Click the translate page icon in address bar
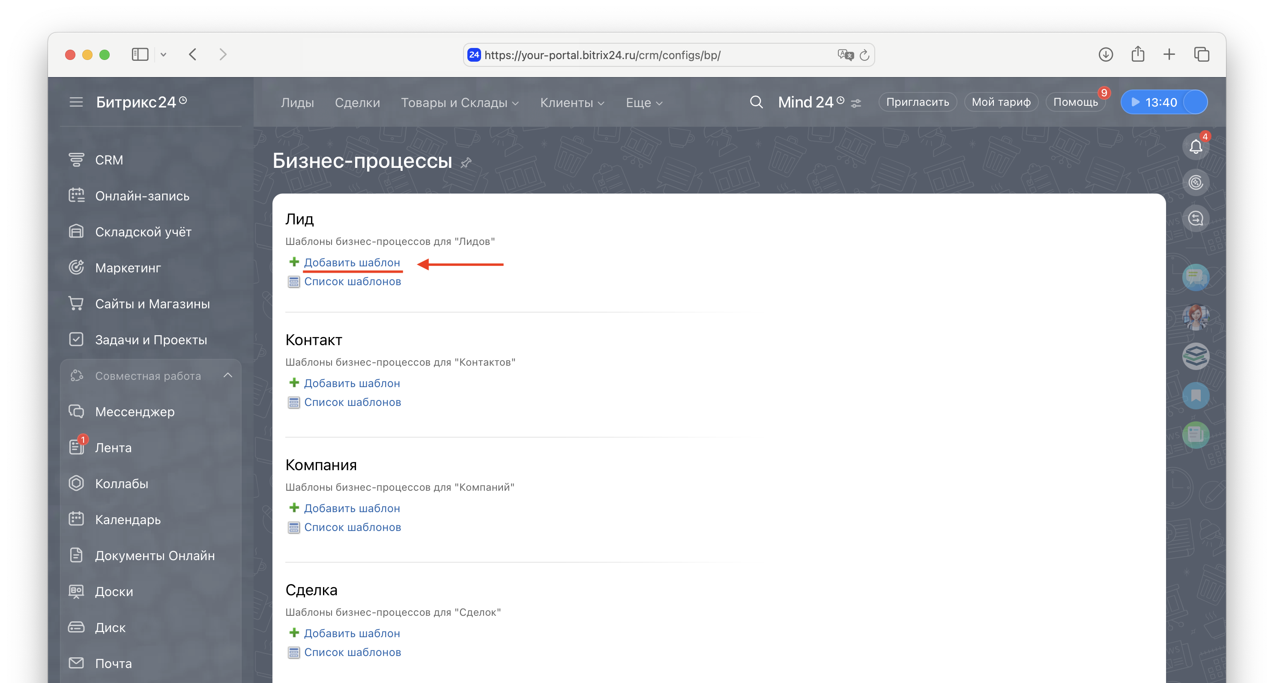Viewport: 1274px width, 683px height. coord(845,55)
